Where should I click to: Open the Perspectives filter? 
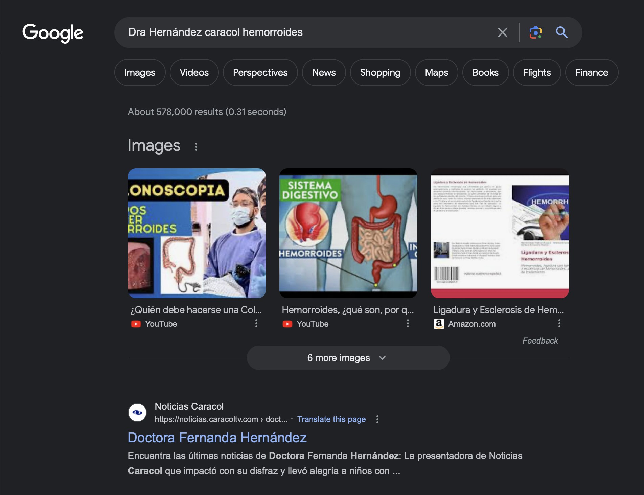(x=260, y=72)
